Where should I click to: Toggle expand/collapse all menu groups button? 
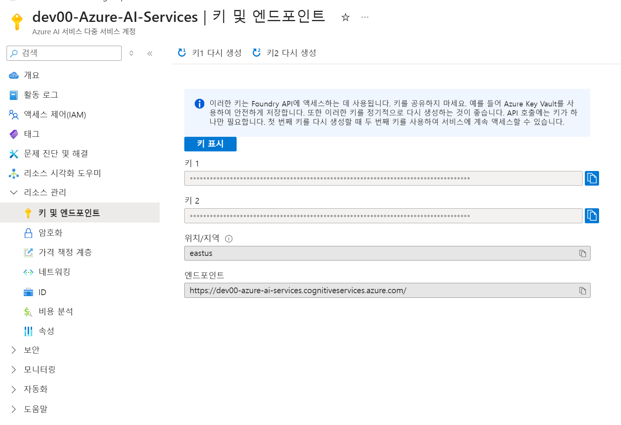(x=131, y=53)
